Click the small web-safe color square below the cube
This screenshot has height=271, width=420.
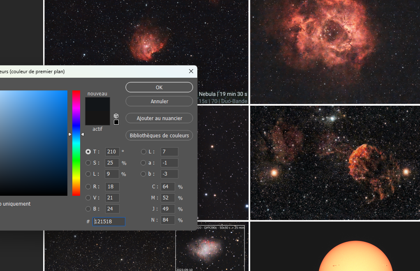[x=116, y=122]
